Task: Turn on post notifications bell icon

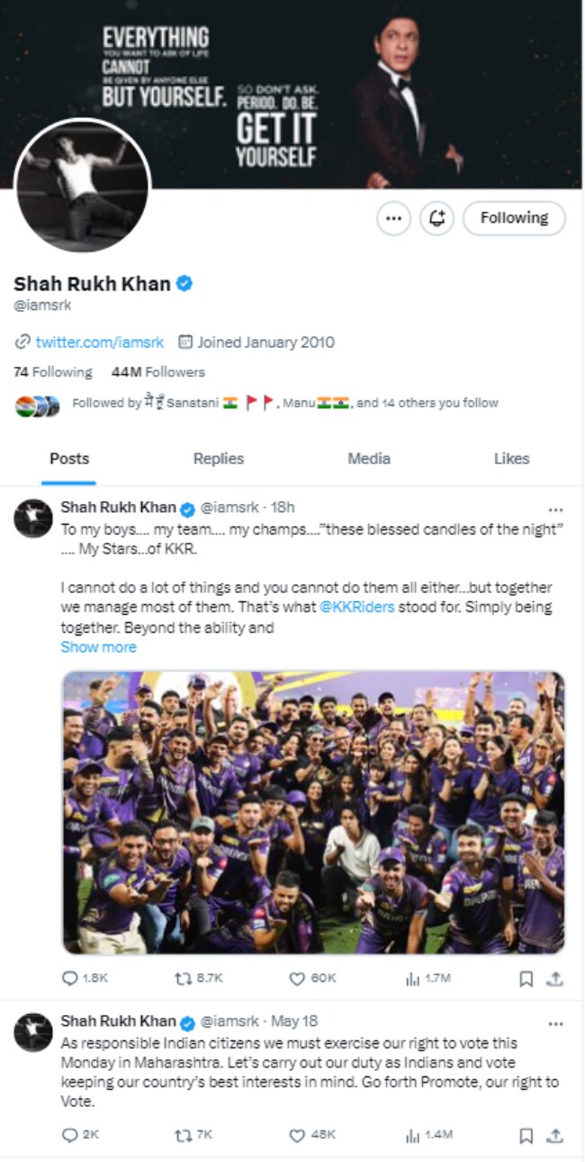Action: pos(437,218)
